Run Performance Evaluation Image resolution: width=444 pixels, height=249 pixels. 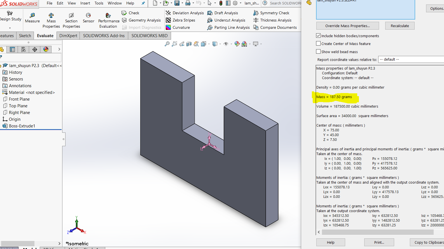point(109,20)
